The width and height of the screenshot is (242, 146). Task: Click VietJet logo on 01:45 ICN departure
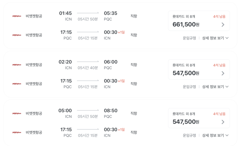point(17,16)
